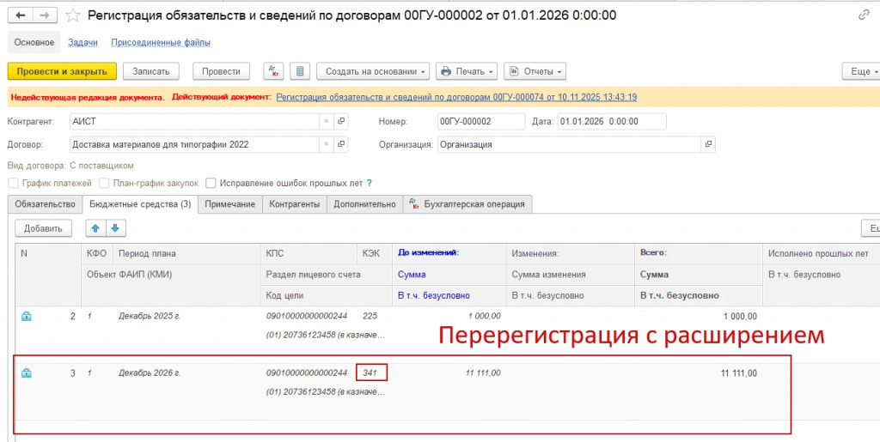880x442 pixels.
Task: Enable График платежей checkbox
Action: click(x=13, y=183)
